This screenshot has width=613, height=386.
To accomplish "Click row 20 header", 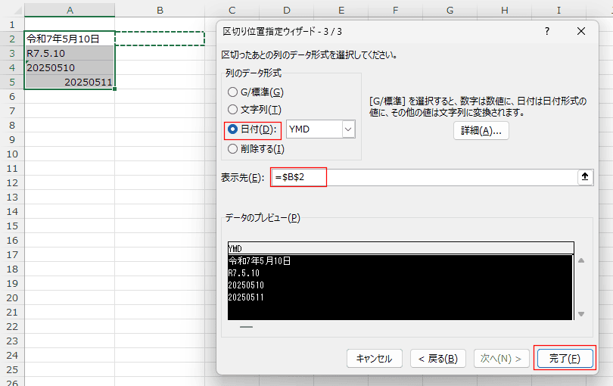I will coord(12,298).
